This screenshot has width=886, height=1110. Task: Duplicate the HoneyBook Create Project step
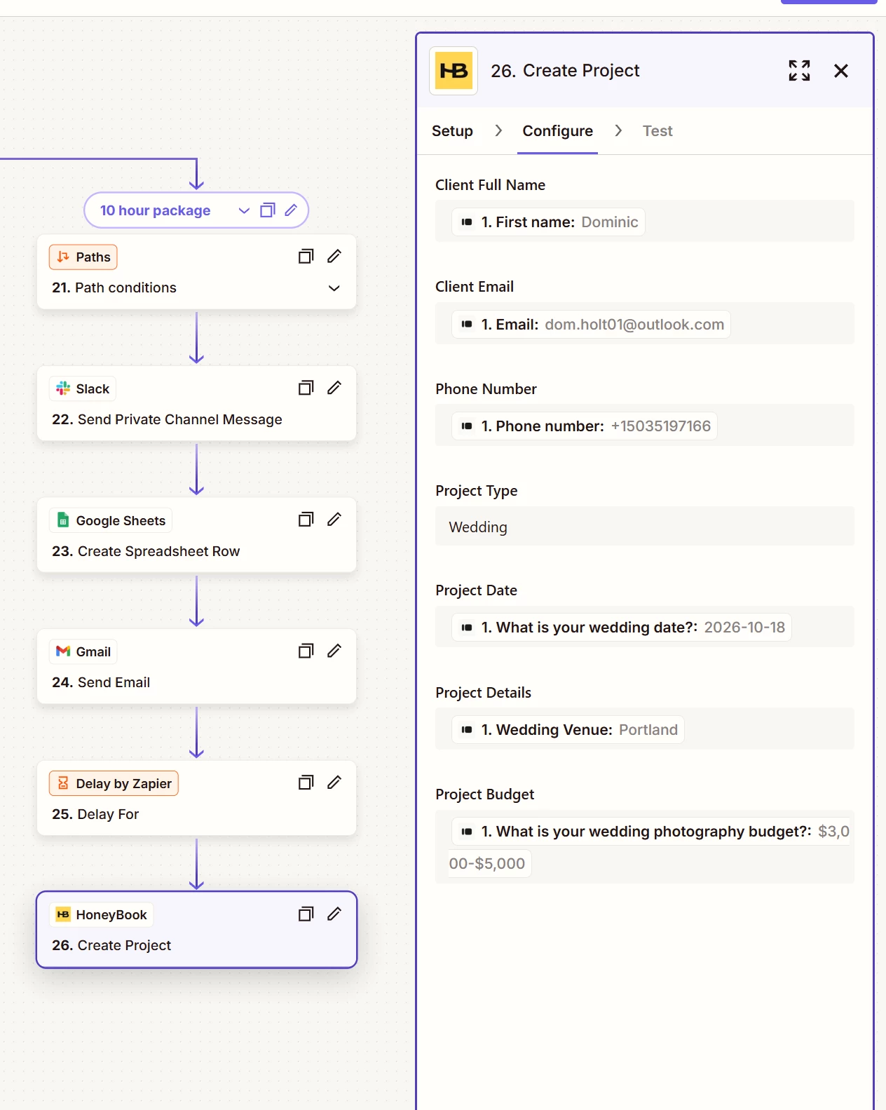(306, 914)
